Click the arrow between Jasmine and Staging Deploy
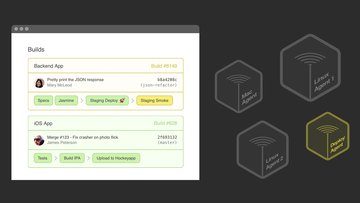This screenshot has height=203, width=360. (82, 101)
